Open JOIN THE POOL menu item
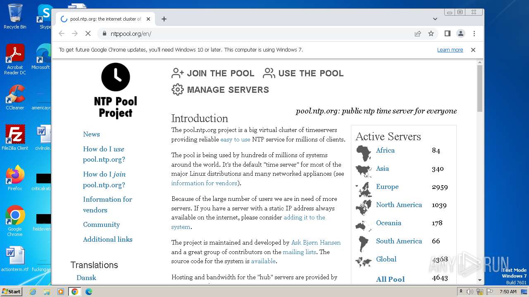 213,73
